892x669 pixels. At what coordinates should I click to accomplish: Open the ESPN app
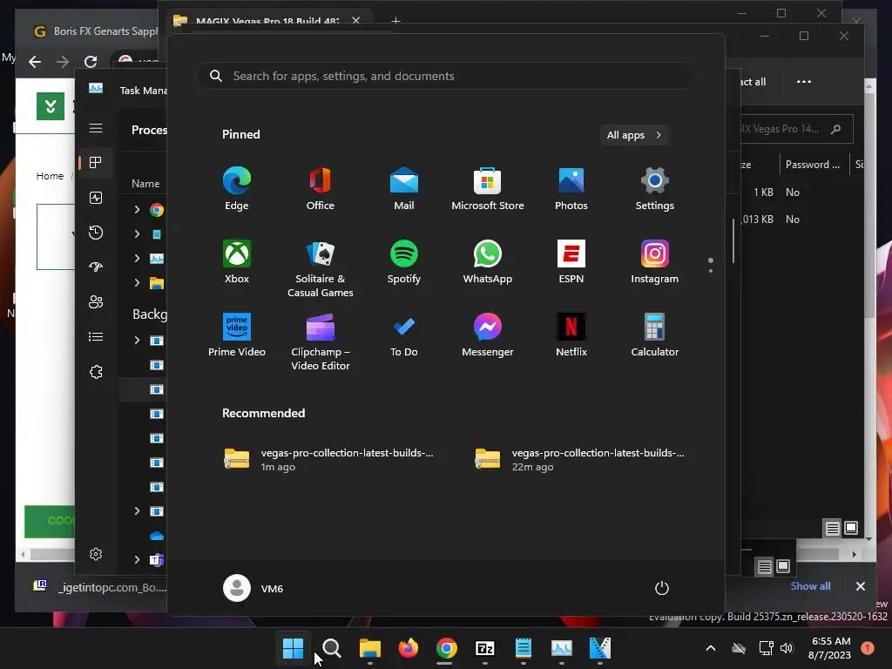point(571,261)
